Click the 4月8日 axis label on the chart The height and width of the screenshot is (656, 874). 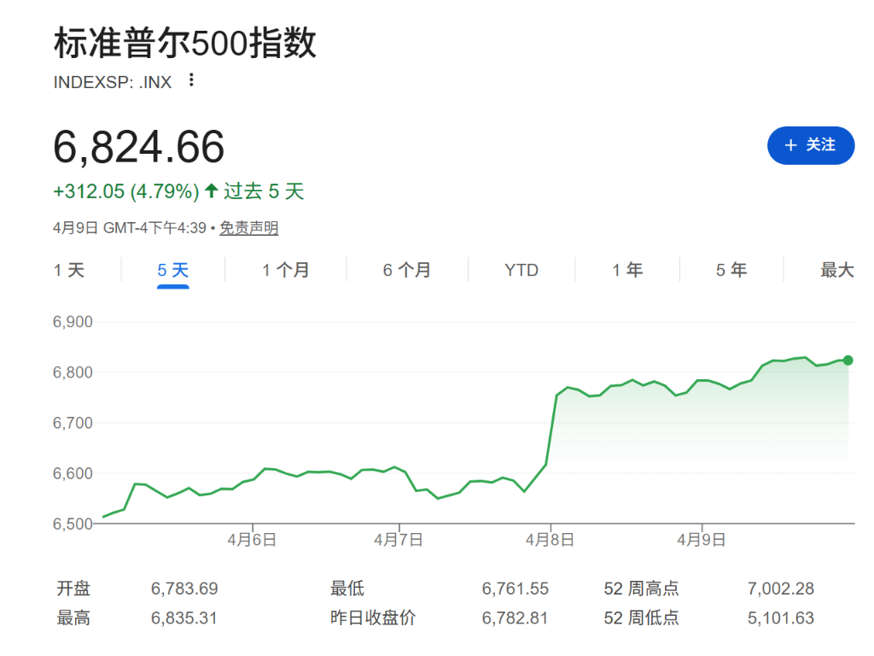pos(549,539)
